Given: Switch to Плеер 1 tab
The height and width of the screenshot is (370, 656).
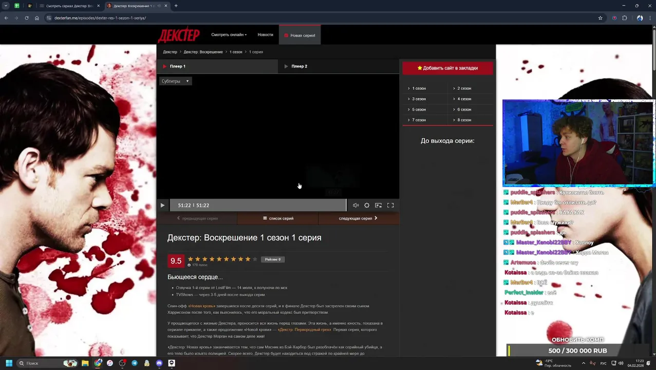Looking at the screenshot, I should point(217,66).
